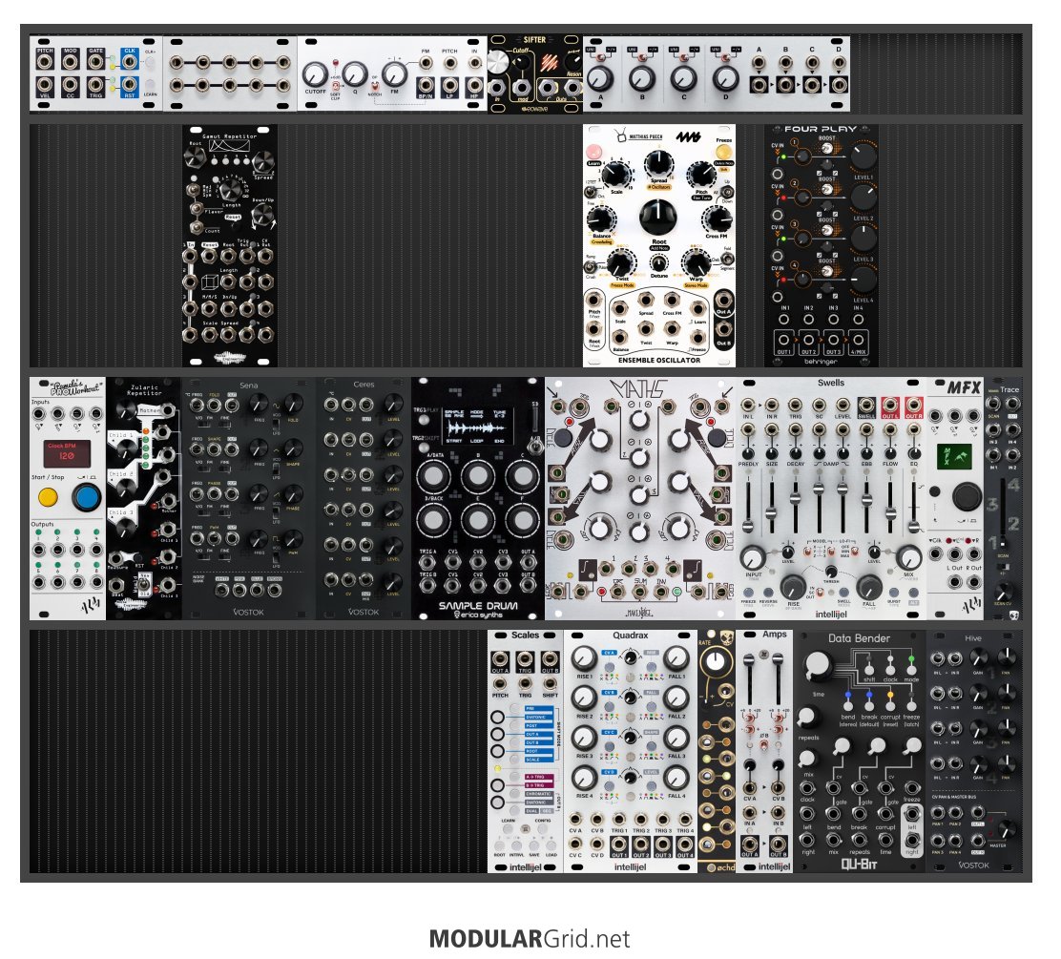Push the SAVE button on Scales
This screenshot has height=959, width=1061.
[x=534, y=845]
